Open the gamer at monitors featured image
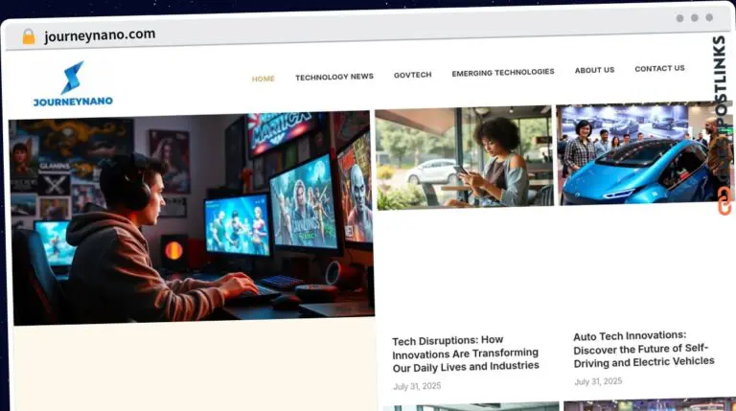The image size is (736, 411). click(192, 218)
